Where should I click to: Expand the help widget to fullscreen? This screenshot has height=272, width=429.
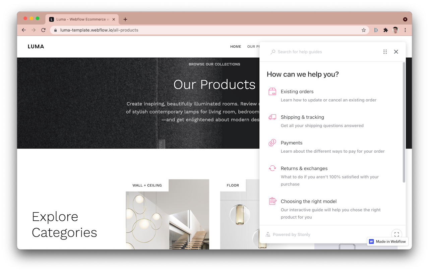[x=396, y=234]
